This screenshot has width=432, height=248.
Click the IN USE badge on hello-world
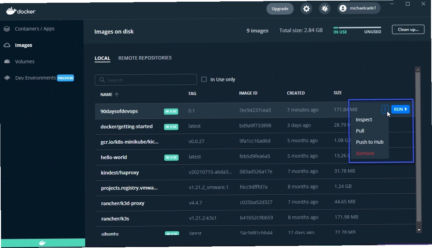172,158
